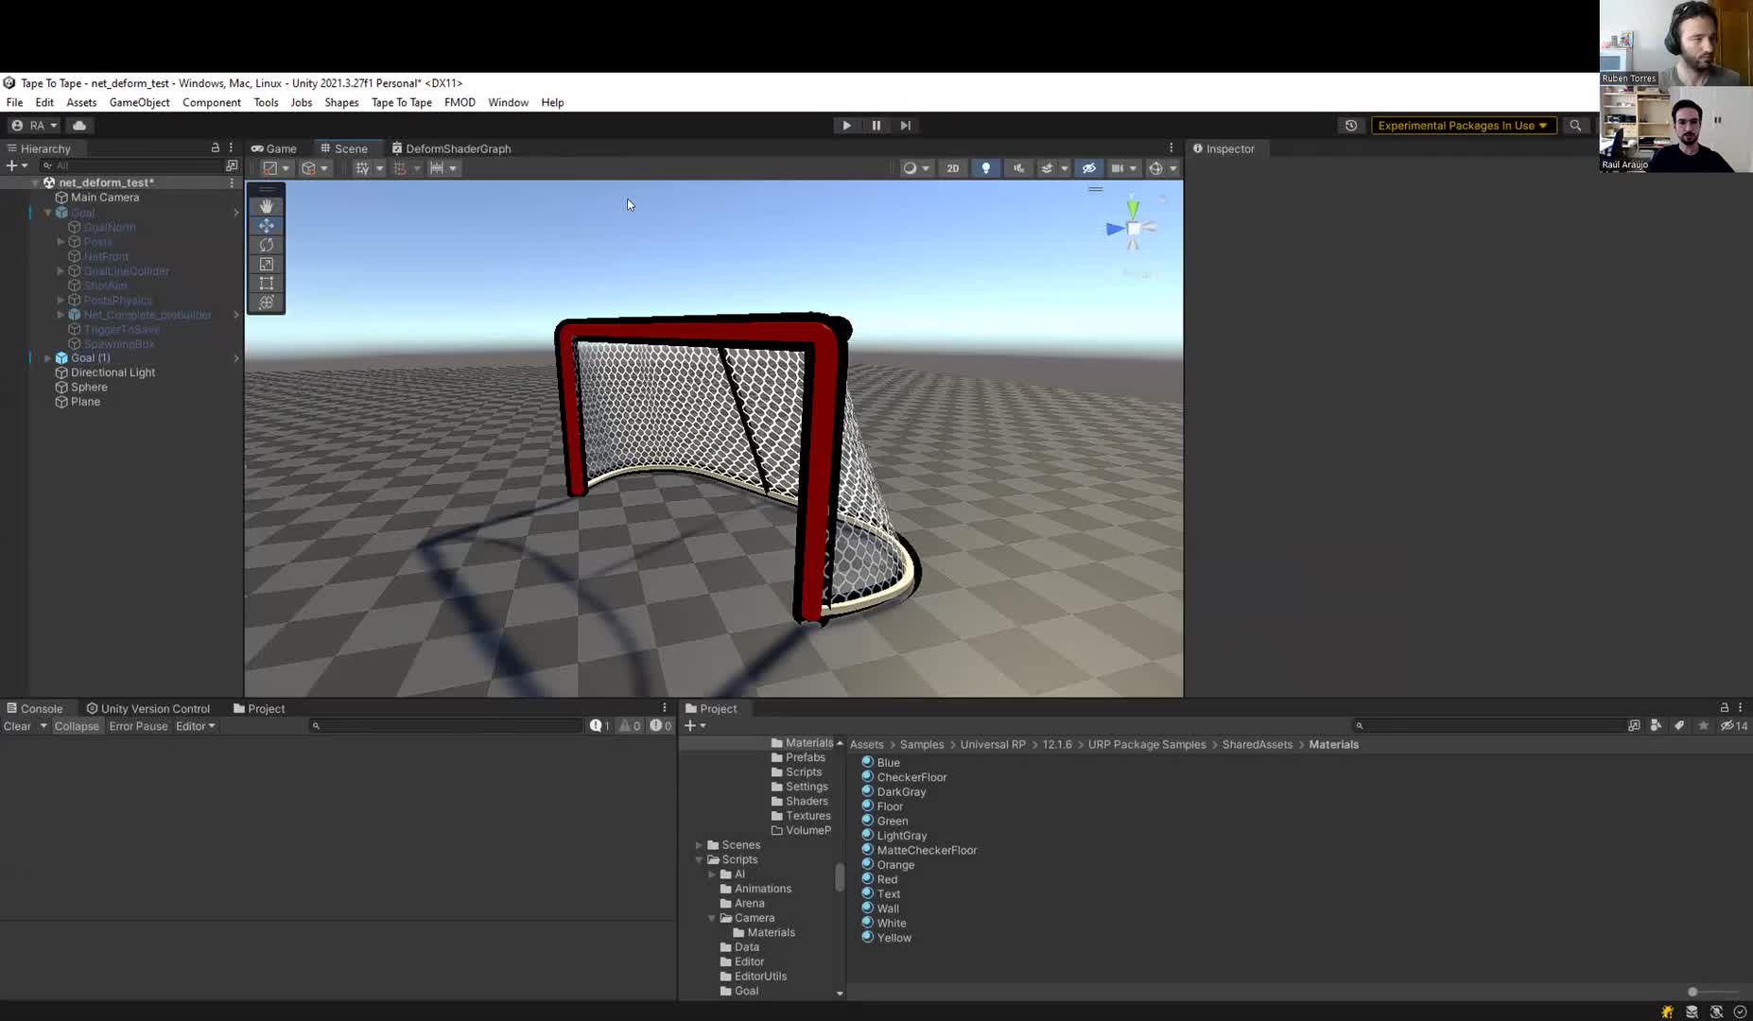
Task: Activate the View (hand) tool
Action: pos(266,205)
